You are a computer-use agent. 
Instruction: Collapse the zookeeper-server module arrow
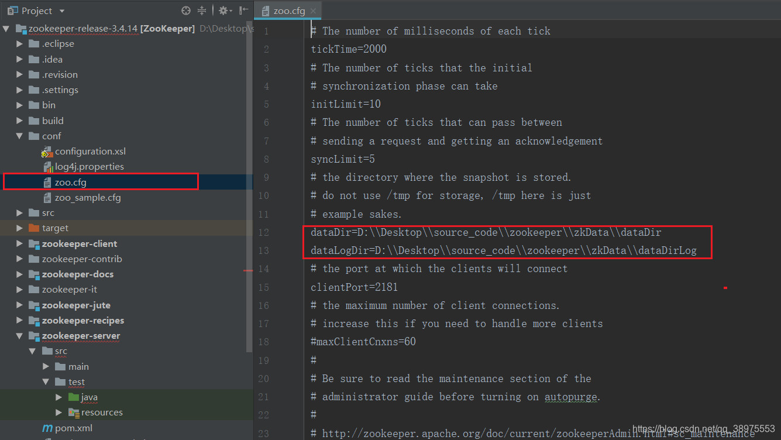(20, 336)
